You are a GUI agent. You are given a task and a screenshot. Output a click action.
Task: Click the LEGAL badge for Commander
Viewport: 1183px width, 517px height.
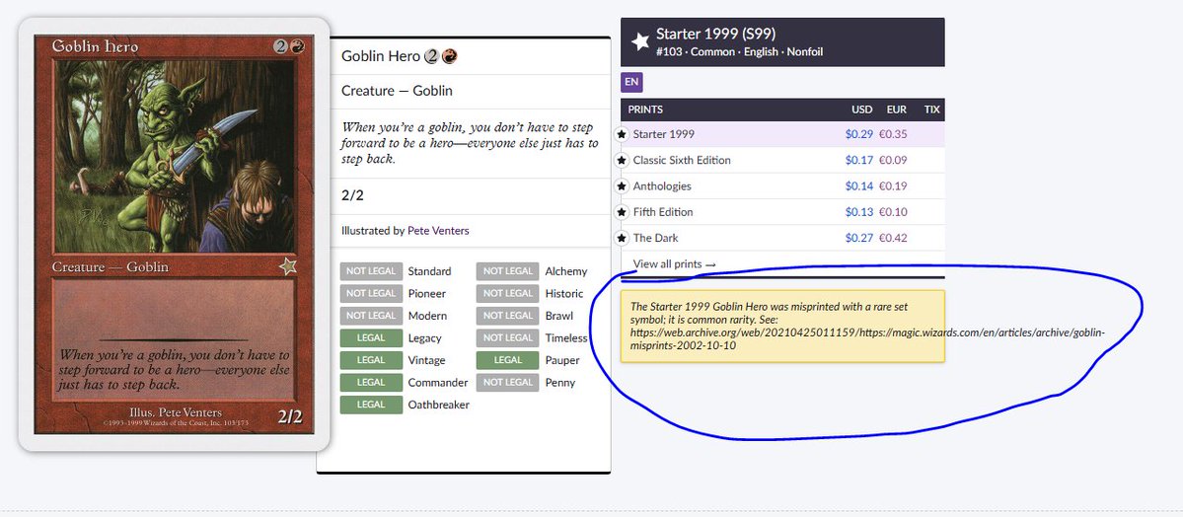click(370, 383)
